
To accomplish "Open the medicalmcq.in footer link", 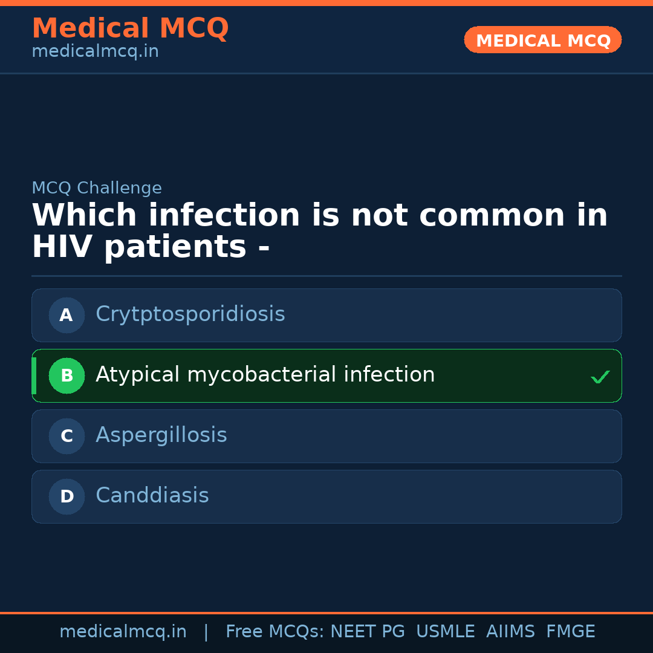I will coord(123,632).
